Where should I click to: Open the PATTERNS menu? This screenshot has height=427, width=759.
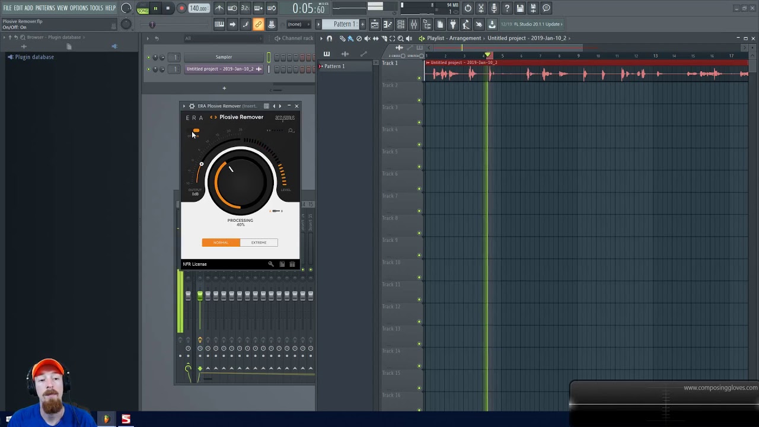tap(44, 8)
